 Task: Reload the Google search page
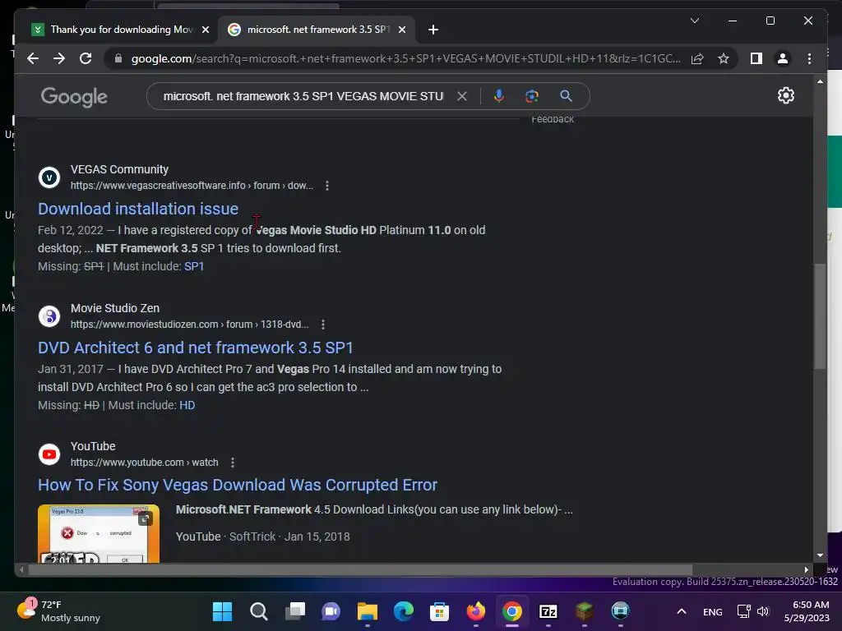(86, 58)
